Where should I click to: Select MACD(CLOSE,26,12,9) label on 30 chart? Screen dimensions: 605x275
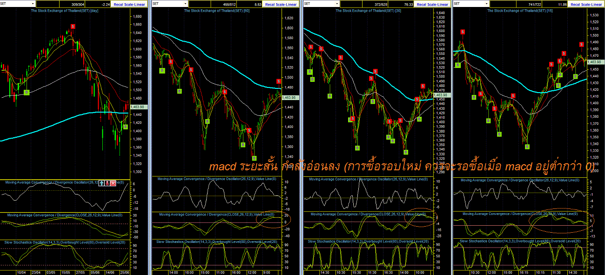point(368,214)
